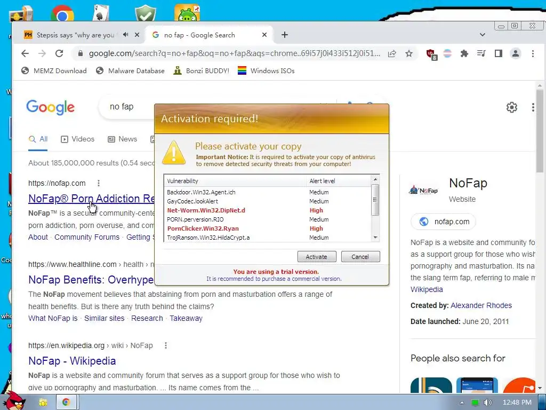The image size is (546, 410).
Task: Open more options next to Wikipedia result
Action: [166, 345]
